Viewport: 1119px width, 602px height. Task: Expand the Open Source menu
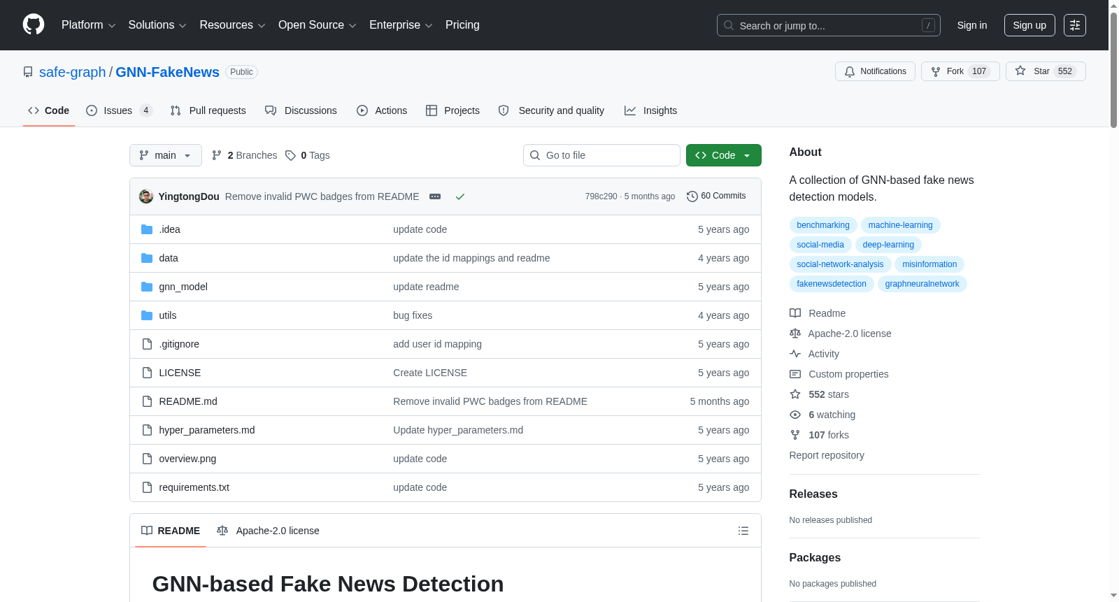pos(317,25)
